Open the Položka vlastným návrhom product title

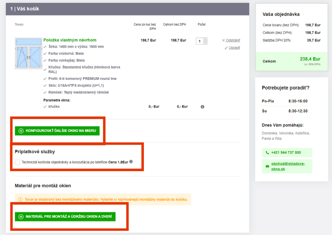pyautogui.click(x=70, y=40)
